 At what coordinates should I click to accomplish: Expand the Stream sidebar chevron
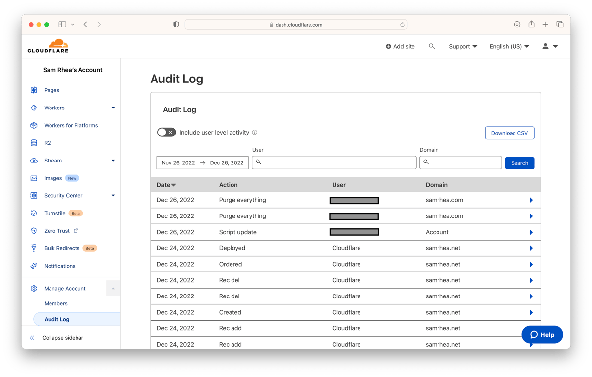(113, 161)
